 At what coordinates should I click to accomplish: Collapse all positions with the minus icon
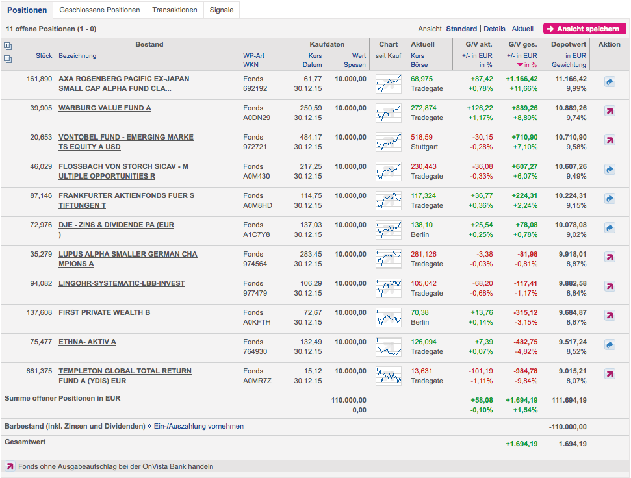tap(8, 59)
